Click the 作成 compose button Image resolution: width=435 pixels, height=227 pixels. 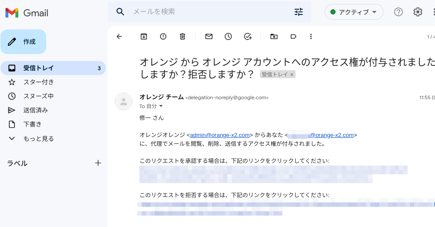tap(23, 42)
